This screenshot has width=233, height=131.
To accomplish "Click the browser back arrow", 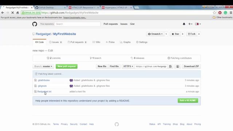I will pos(3,13).
